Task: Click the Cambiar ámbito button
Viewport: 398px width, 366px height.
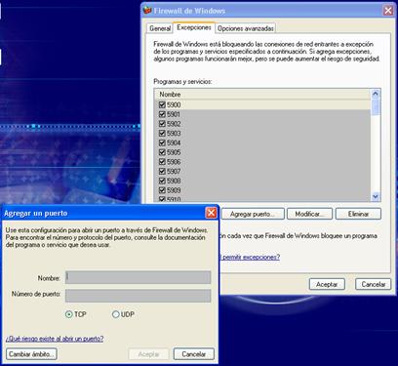Action: click(31, 354)
